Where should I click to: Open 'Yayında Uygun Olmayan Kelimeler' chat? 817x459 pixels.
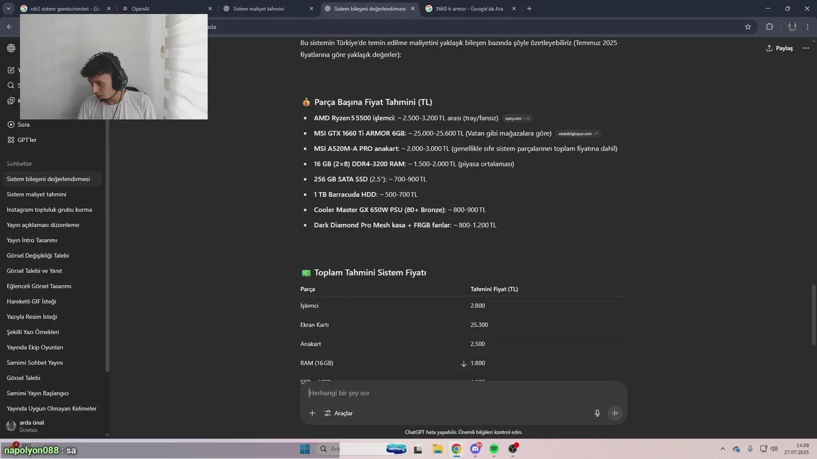[x=52, y=409]
